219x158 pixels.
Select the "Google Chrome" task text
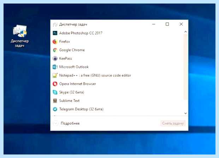click(x=72, y=50)
